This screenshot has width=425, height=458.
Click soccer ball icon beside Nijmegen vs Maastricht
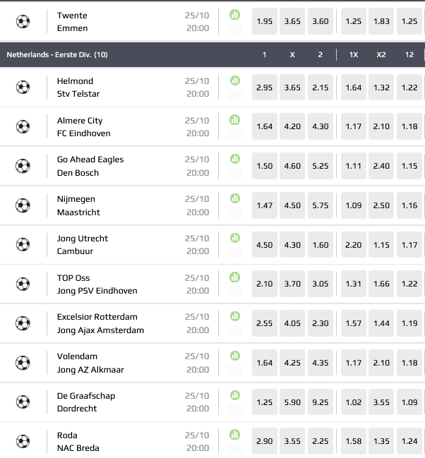pos(23,205)
